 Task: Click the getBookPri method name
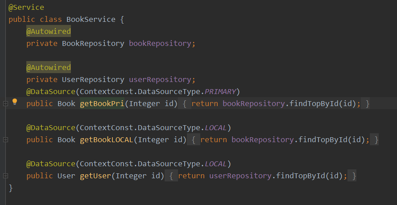(102, 103)
